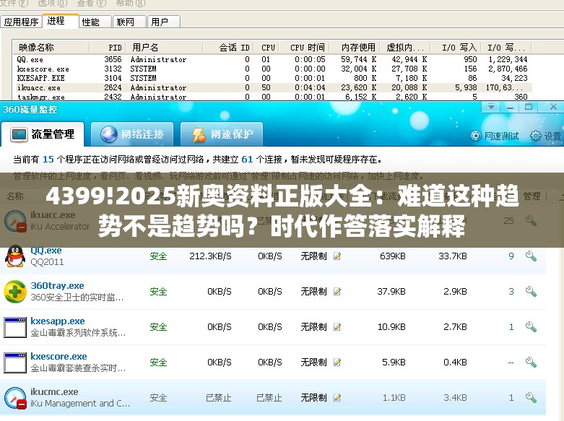Click the 37.9KB value in 360tray.exe row
Screen dimensions: 564x421
coord(391,292)
